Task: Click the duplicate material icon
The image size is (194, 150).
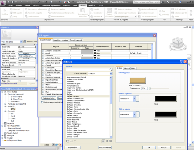Action: click(68, 141)
